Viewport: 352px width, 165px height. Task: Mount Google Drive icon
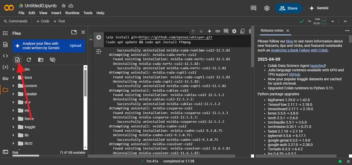41,60
